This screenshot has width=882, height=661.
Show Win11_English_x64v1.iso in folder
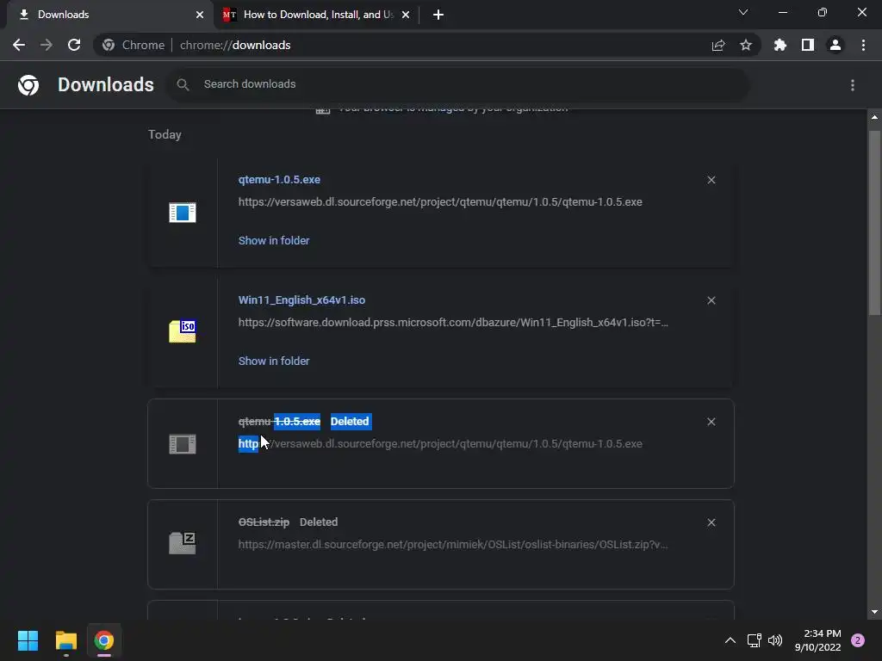click(x=274, y=361)
